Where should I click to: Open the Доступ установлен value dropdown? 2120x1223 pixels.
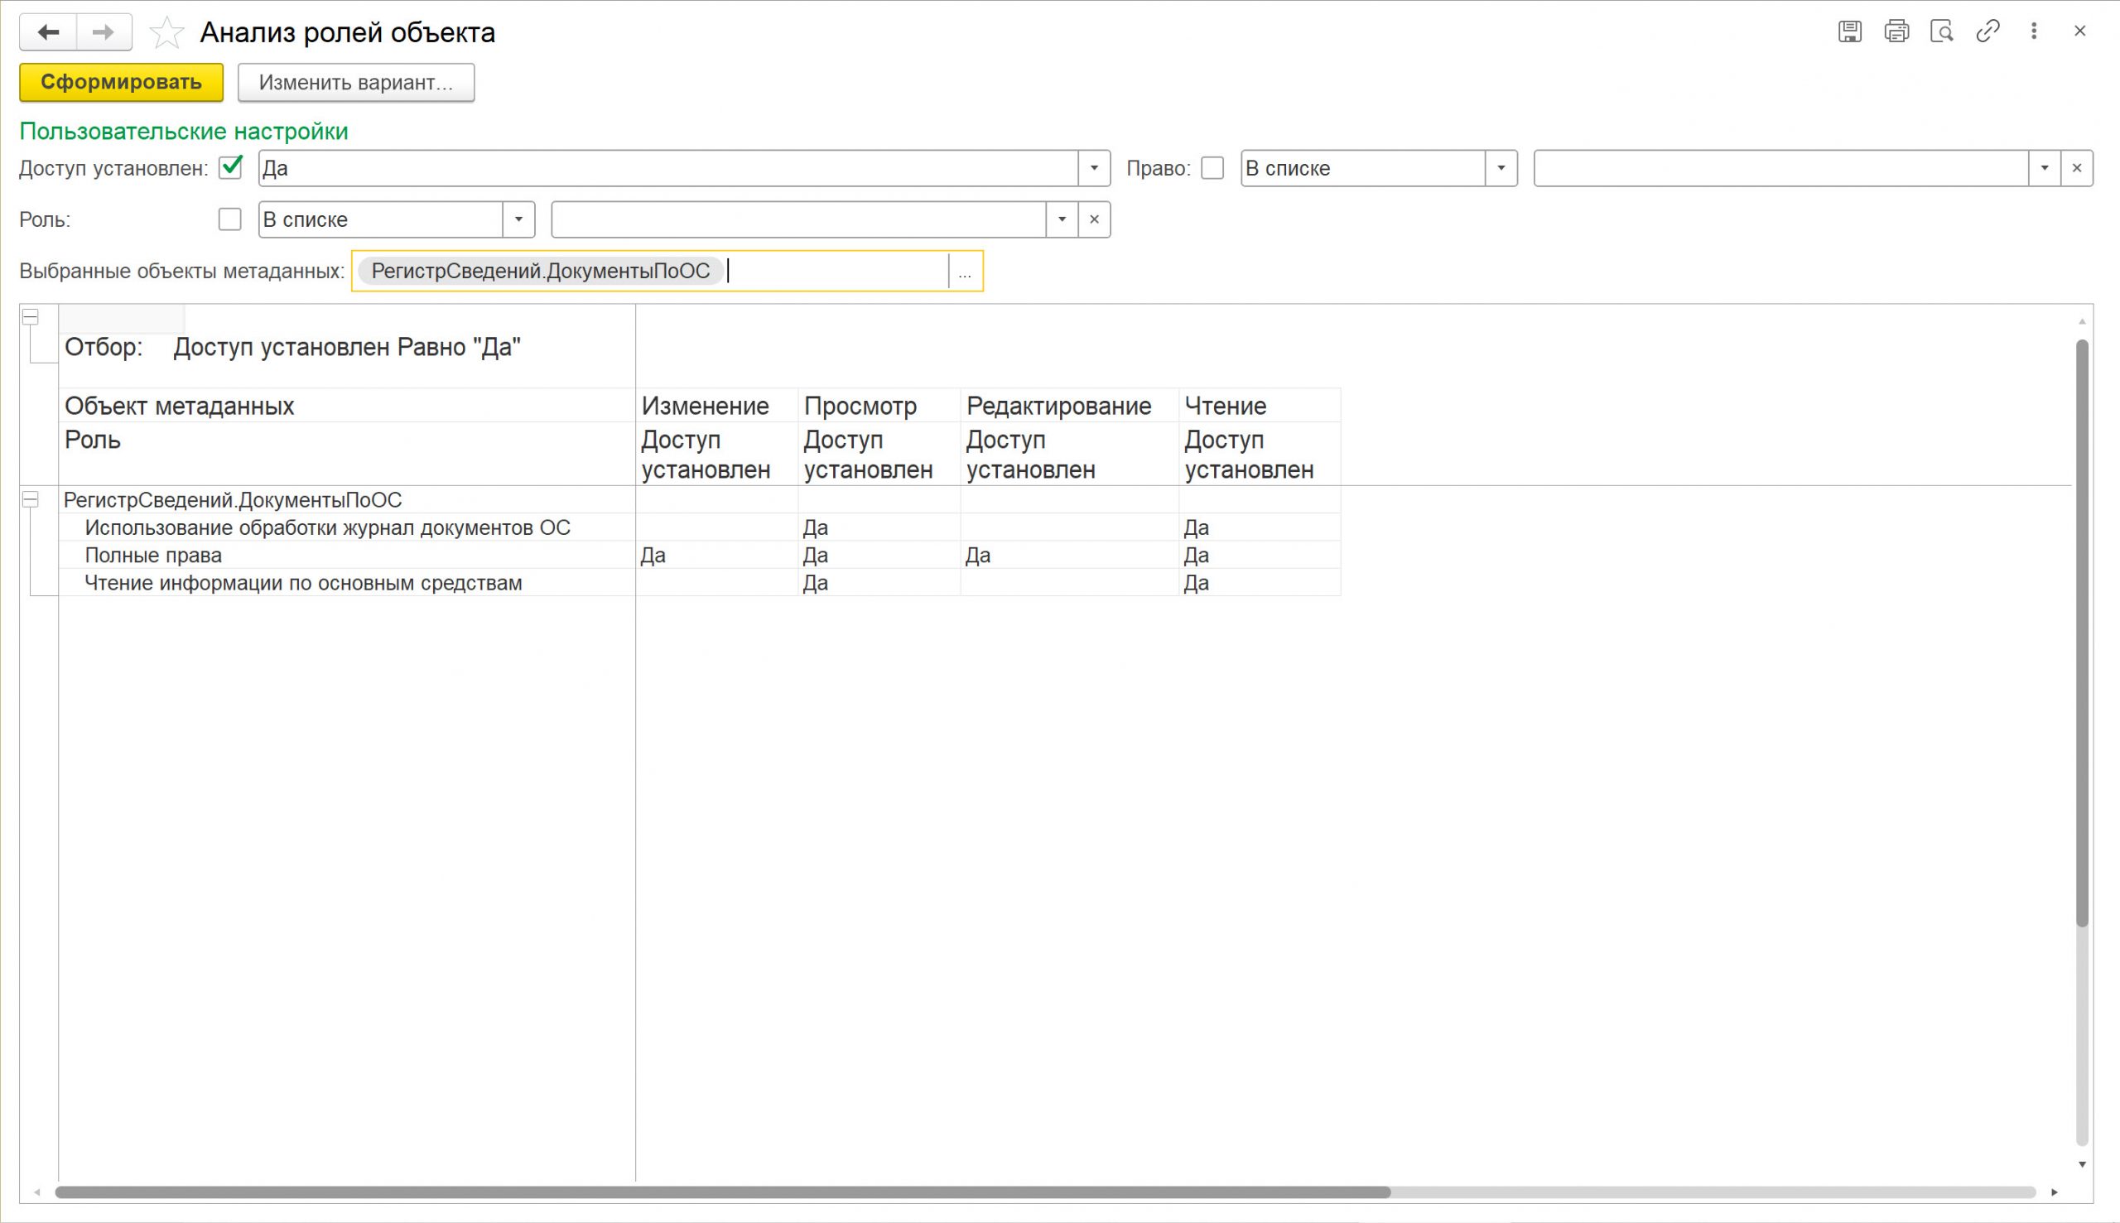1094,168
